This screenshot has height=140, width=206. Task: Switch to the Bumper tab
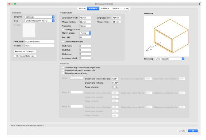(x=82, y=8)
